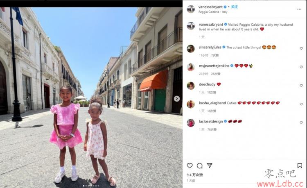The width and height of the screenshot is (307, 188).
Task: Select carousel pagination dots under photo
Action: coord(91,186)
